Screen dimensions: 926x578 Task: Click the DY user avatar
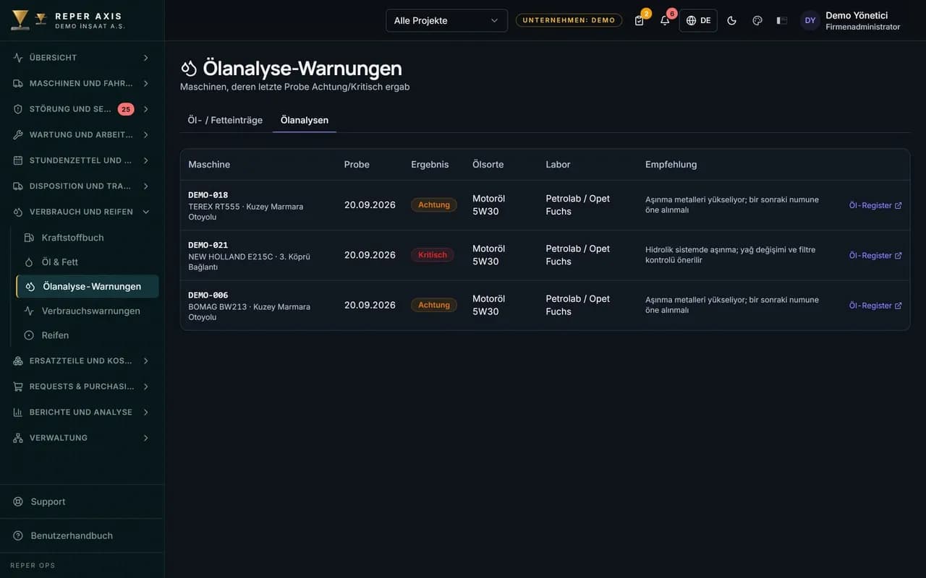coord(810,20)
